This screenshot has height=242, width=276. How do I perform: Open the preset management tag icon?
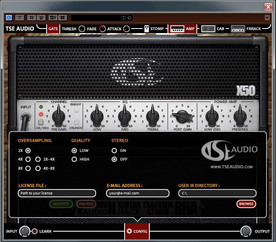[130, 18]
